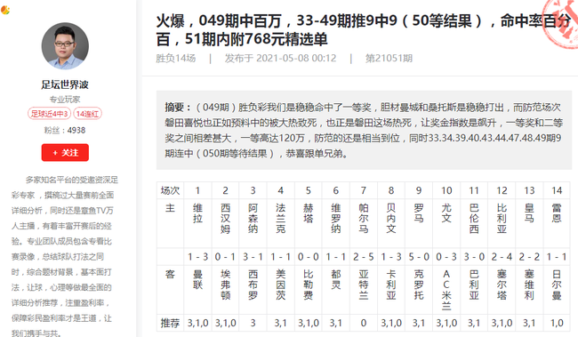Follow the author with +关注 button
Image resolution: width=578 pixels, height=337 pixels.
(65, 153)
